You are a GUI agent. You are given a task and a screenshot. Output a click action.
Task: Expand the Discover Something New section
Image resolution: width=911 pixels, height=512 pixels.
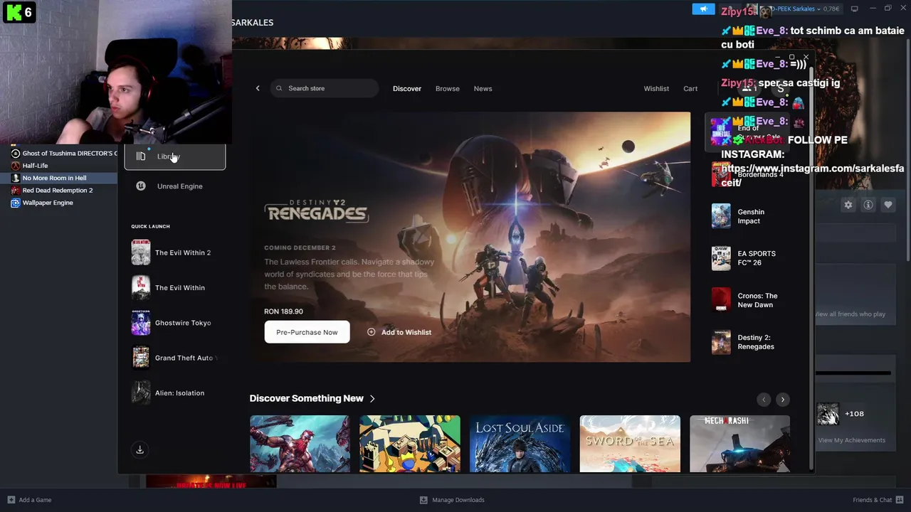pyautogui.click(x=312, y=399)
